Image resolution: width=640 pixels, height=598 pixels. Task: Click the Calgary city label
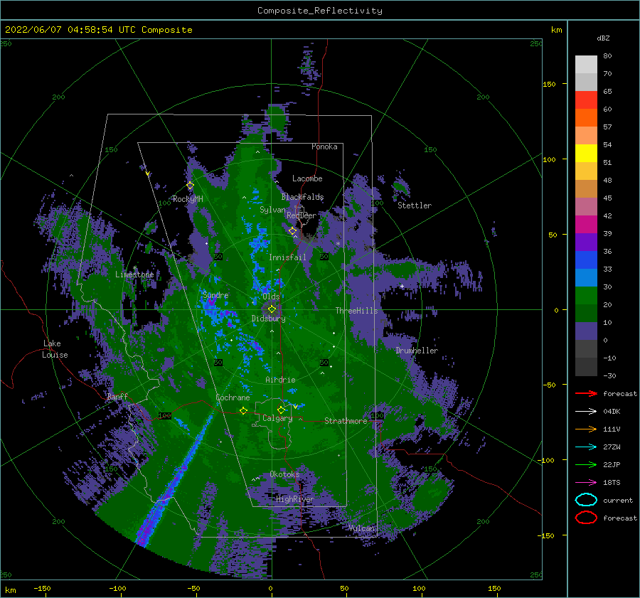[277, 418]
